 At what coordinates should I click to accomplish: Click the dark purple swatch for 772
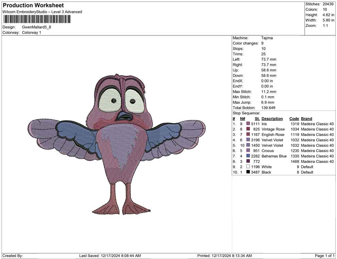248,161
